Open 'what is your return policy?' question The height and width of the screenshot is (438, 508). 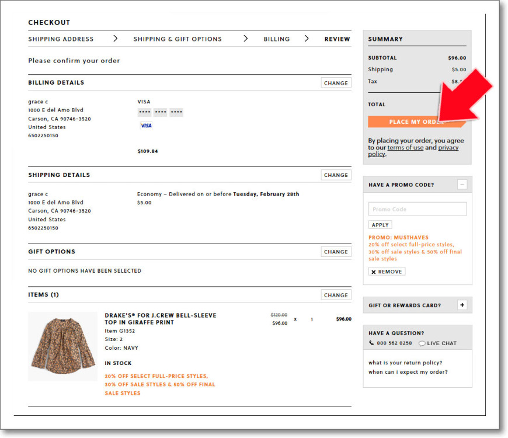pyautogui.click(x=405, y=363)
